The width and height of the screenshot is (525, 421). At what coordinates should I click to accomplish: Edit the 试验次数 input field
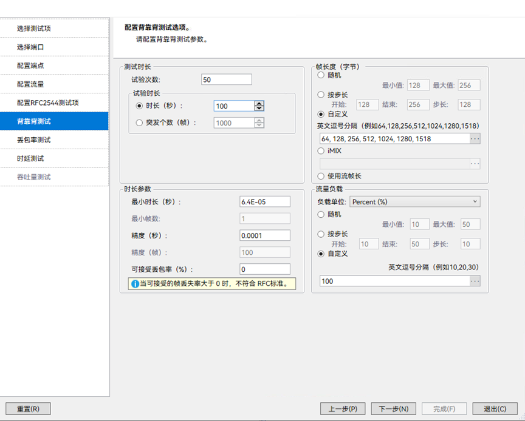click(x=226, y=79)
